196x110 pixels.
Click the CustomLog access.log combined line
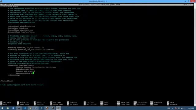31,50
